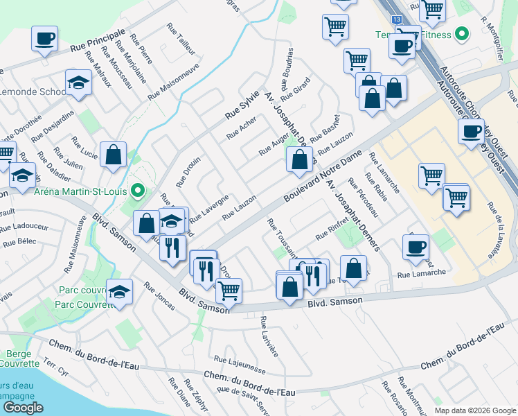This screenshot has height=416, width=518.
Task: Click the Rue Joncas street label
Action: pyautogui.click(x=159, y=296)
